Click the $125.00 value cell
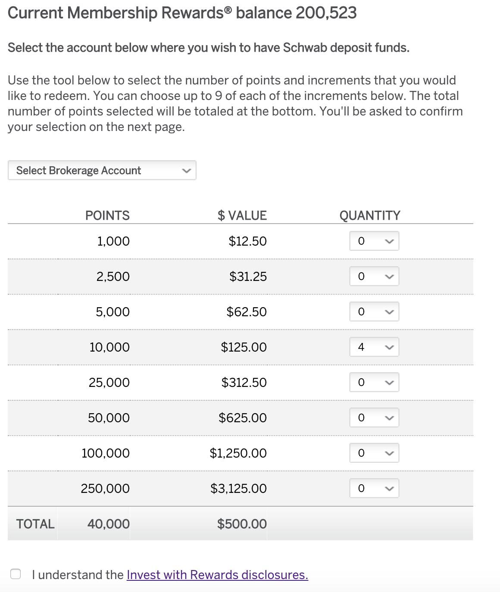The height and width of the screenshot is (592, 500). pos(244,347)
